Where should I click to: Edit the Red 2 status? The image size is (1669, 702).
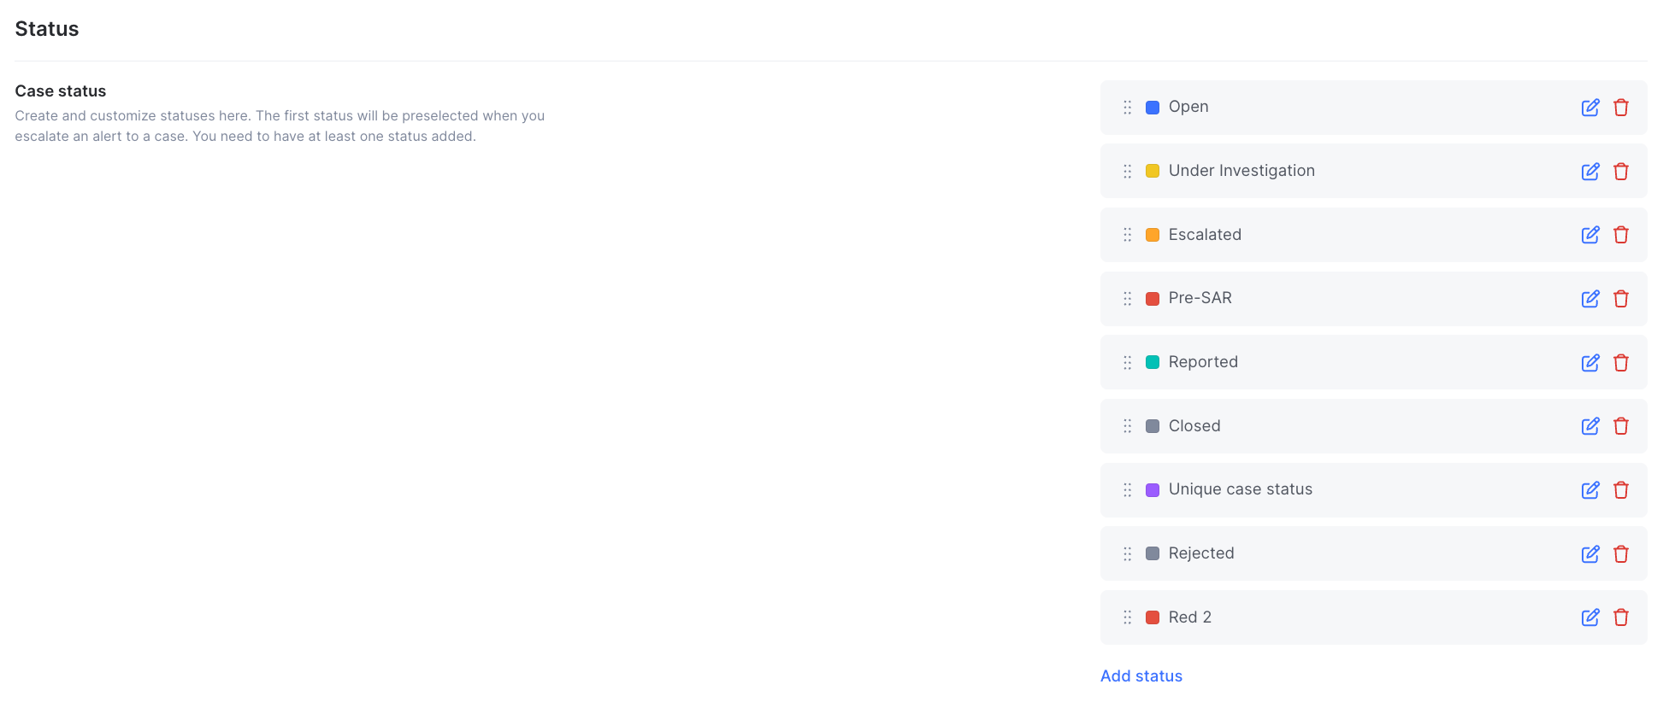pos(1590,617)
